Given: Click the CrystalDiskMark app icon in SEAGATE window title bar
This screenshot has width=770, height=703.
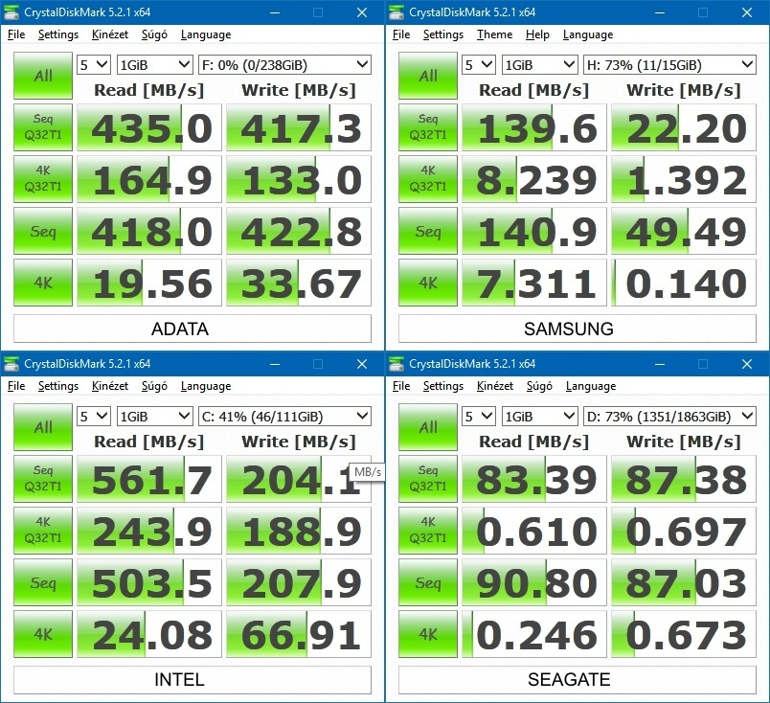Looking at the screenshot, I should pyautogui.click(x=396, y=364).
